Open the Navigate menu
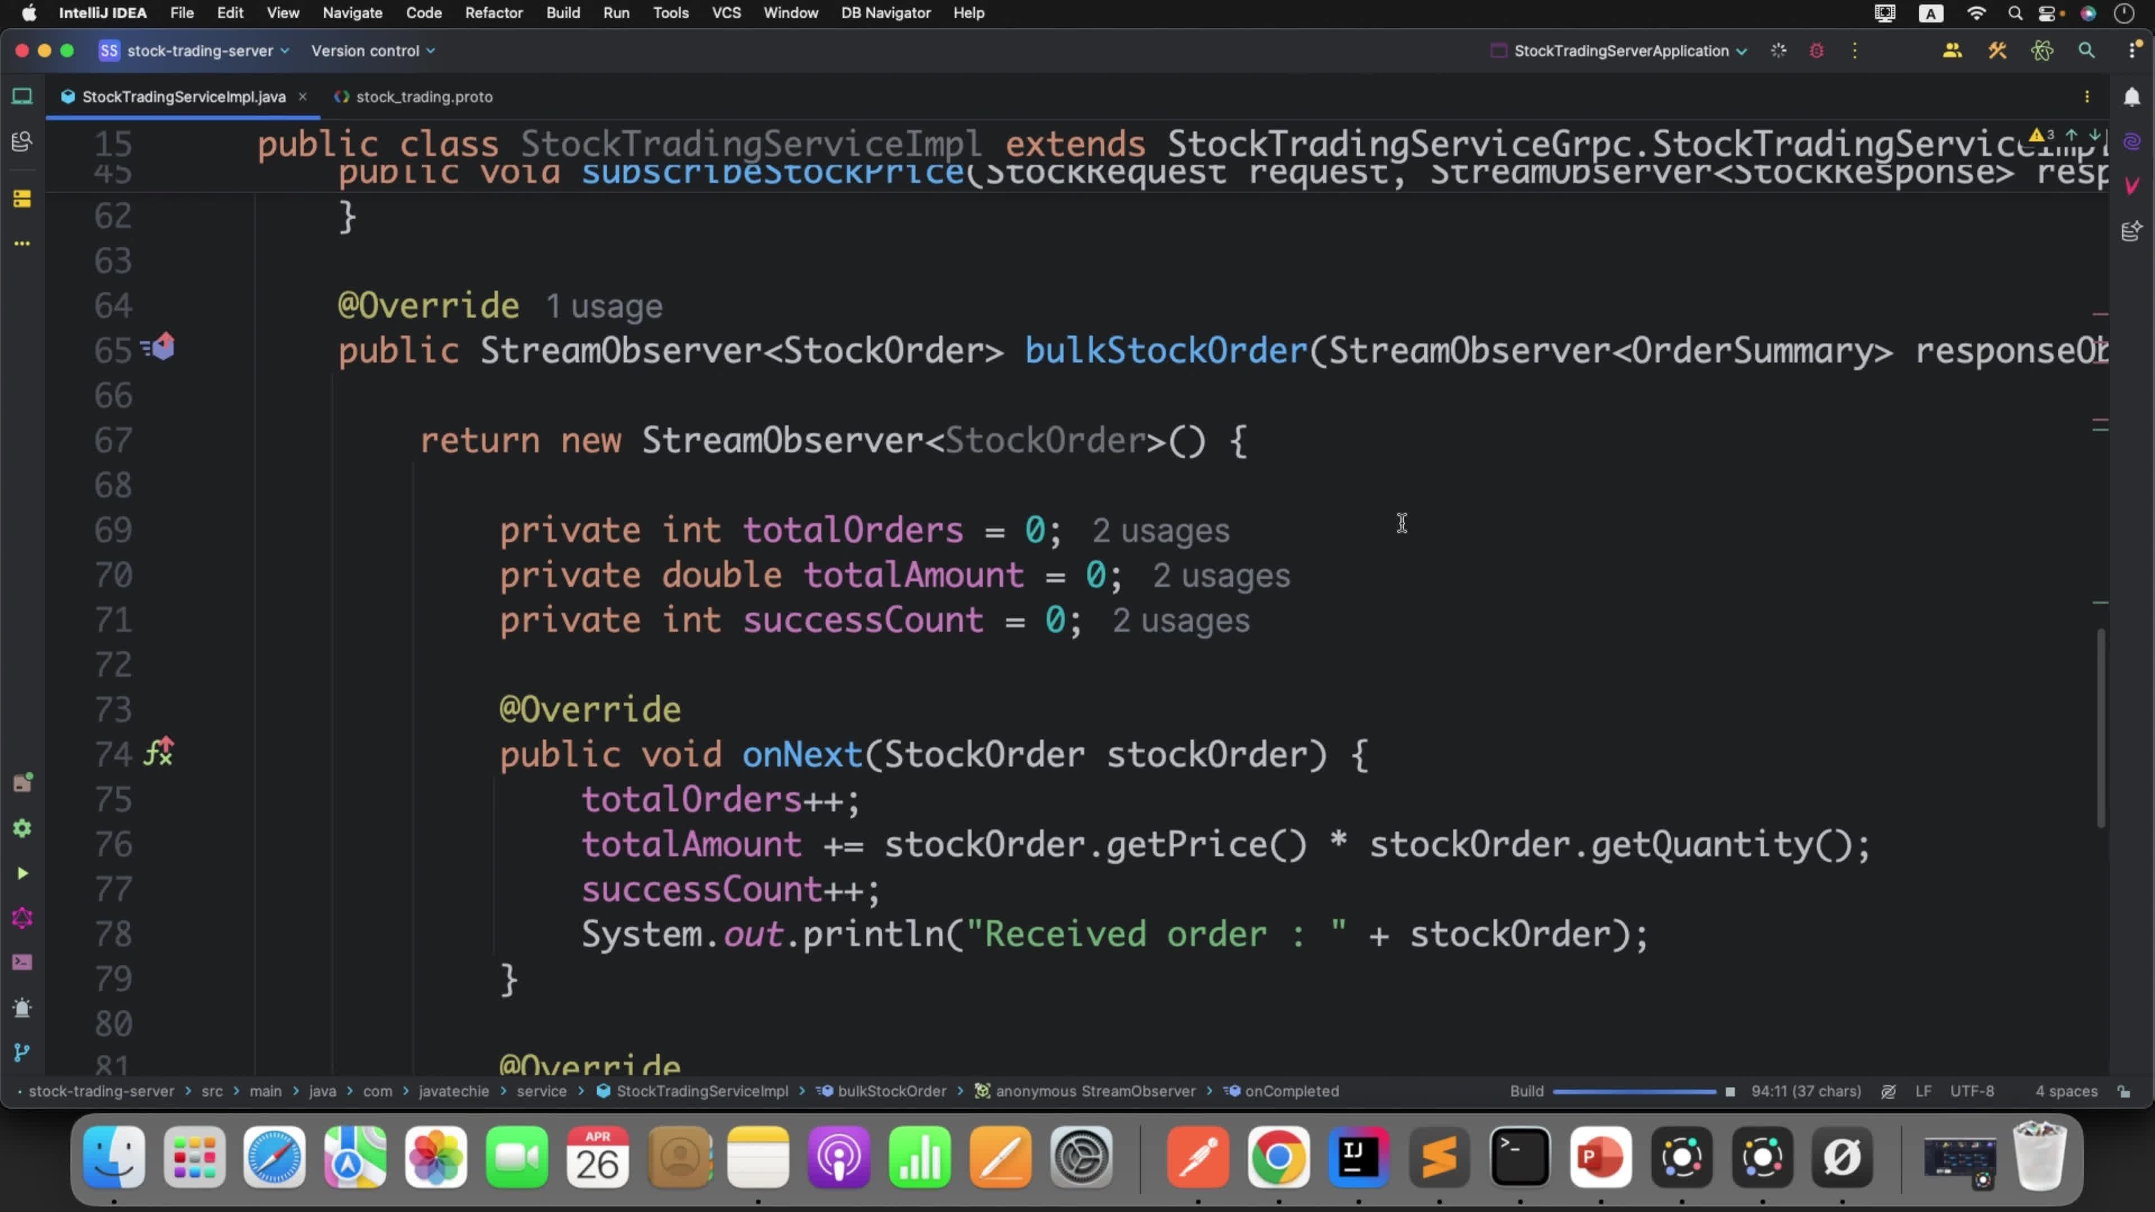Screen dimensions: 2155x1212 [x=352, y=12]
